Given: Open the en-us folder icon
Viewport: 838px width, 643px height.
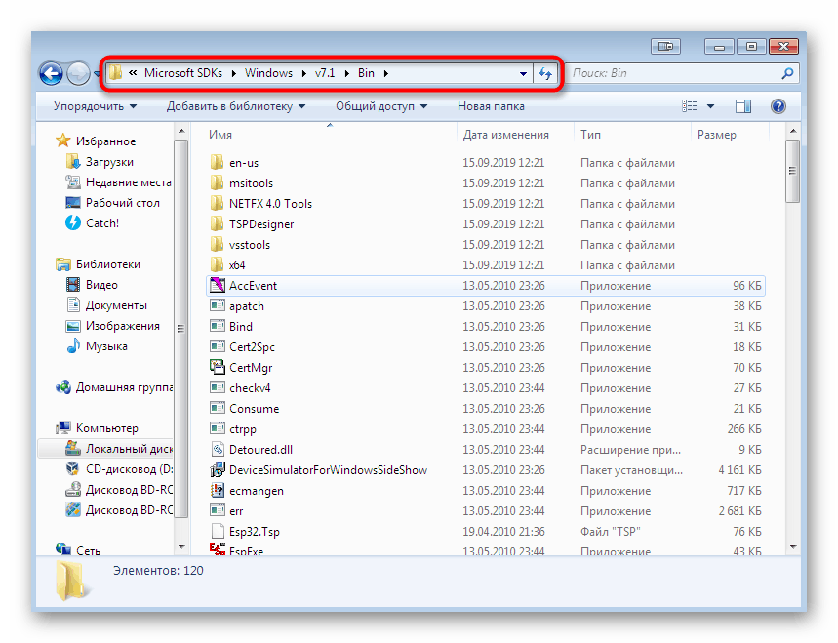Looking at the screenshot, I should (217, 163).
